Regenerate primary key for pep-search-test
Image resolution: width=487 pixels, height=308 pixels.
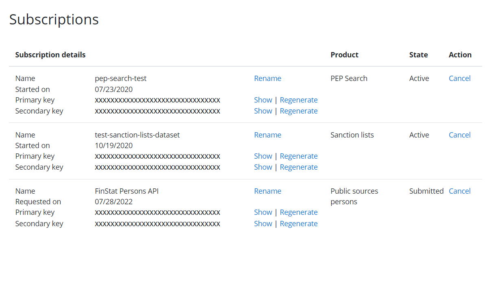(x=299, y=100)
